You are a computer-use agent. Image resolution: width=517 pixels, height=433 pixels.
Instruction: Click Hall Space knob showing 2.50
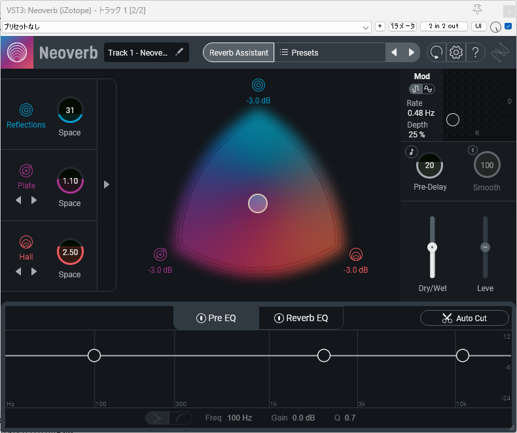tap(70, 252)
